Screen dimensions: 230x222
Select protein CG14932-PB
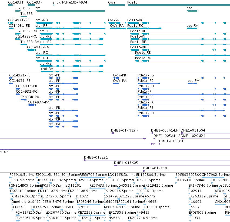[18, 89]
